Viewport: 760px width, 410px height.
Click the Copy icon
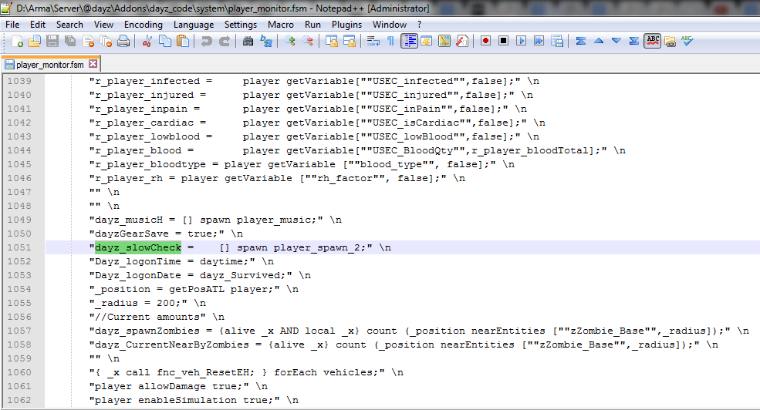(x=165, y=42)
